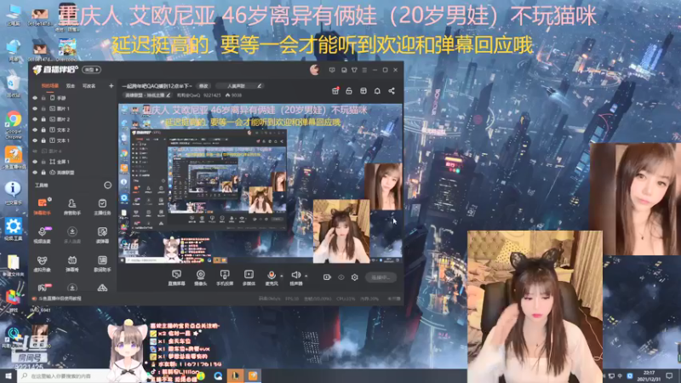The width and height of the screenshot is (681, 383).
Task: Toggle visibility of the 图片 2 source
Action: click(x=35, y=119)
